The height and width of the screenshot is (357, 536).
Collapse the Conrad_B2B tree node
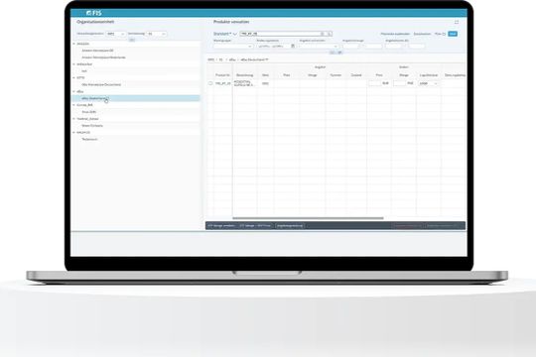click(x=73, y=105)
